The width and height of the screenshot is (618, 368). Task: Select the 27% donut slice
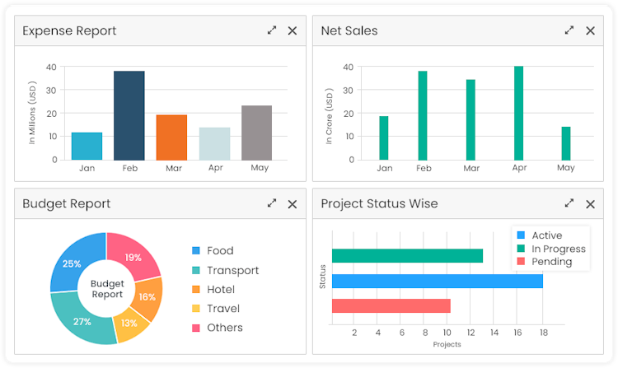coord(80,321)
